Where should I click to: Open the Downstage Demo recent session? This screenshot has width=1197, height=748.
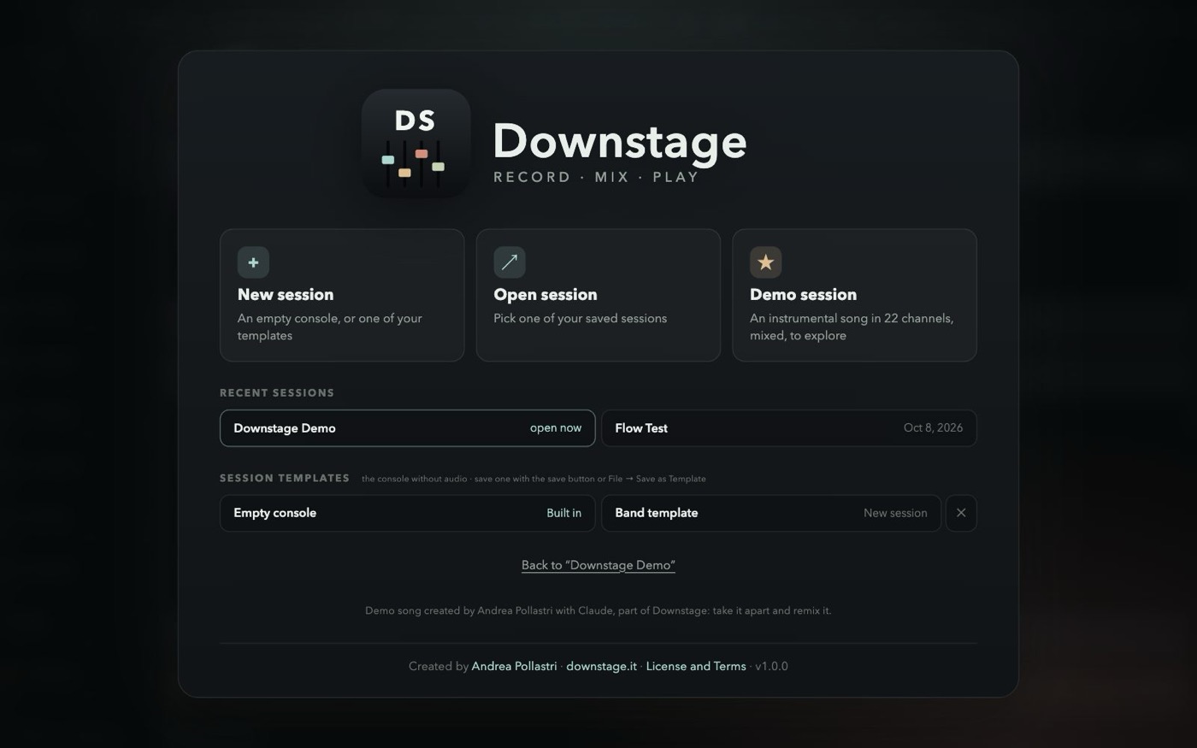pyautogui.click(x=407, y=428)
